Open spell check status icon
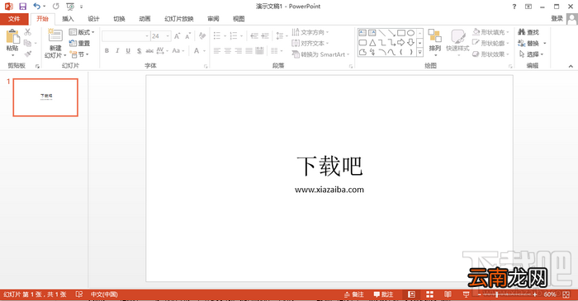Screen dimensions: 578x301 click(x=79, y=294)
